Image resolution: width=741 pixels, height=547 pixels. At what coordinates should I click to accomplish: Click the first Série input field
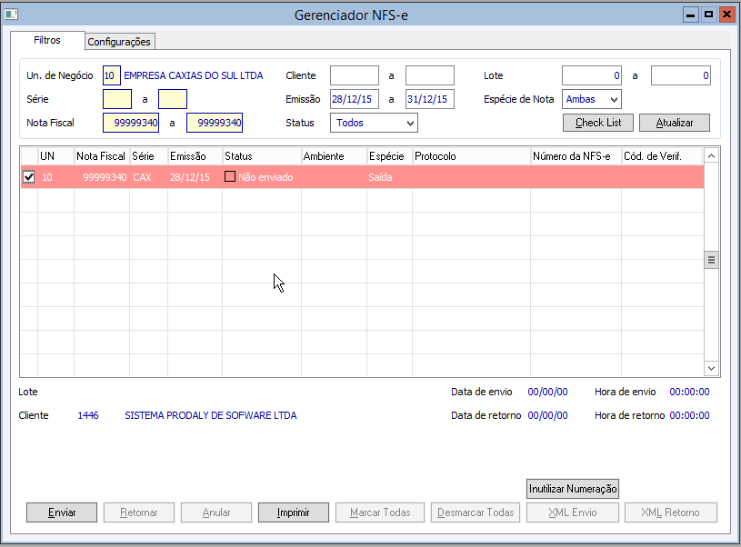click(x=117, y=99)
